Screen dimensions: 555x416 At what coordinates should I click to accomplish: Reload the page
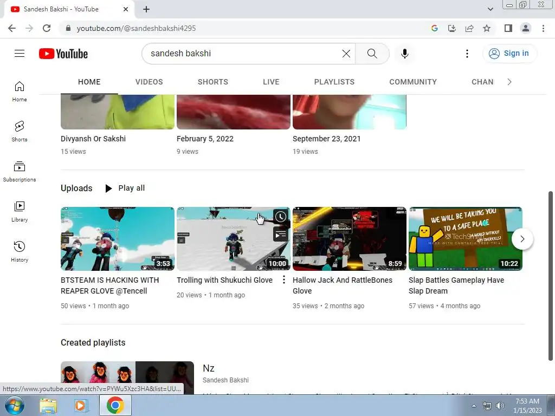pyautogui.click(x=47, y=28)
